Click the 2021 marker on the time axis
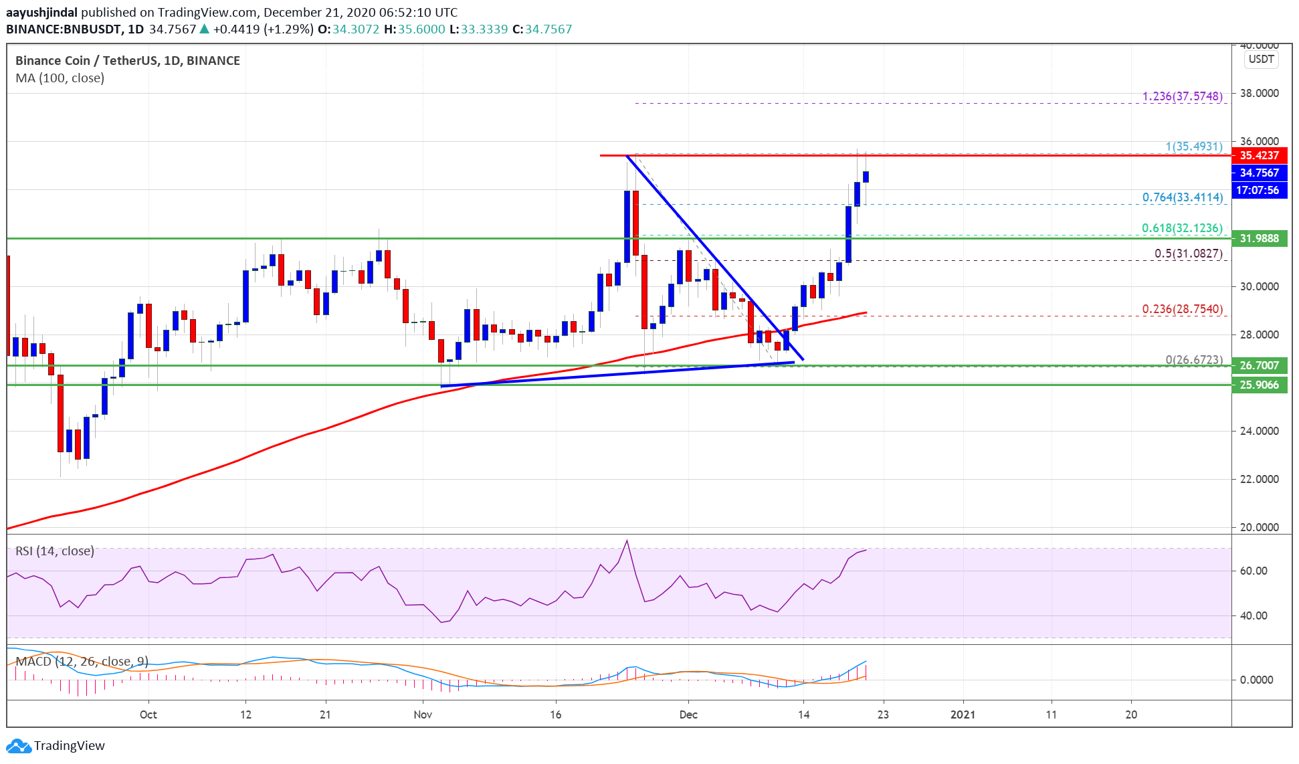Screen dimensions: 1299x764 point(964,714)
